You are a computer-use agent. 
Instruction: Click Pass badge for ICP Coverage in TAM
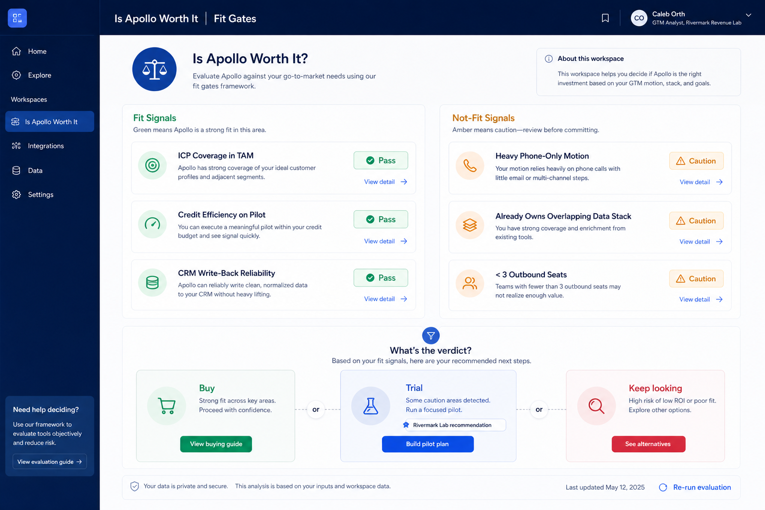(x=381, y=160)
